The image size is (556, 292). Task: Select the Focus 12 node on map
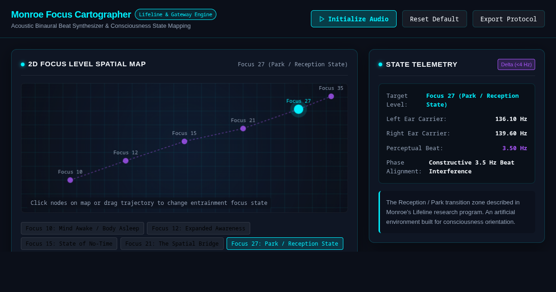click(126, 161)
